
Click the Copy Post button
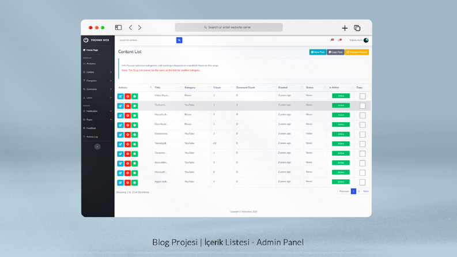coord(335,52)
